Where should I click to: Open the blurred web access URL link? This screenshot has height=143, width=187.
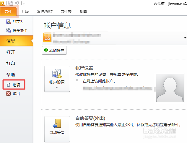[x=118, y=89]
